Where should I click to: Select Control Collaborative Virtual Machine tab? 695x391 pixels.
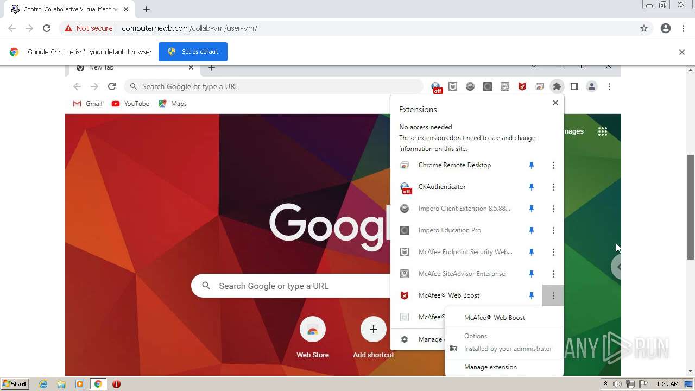[x=69, y=9]
